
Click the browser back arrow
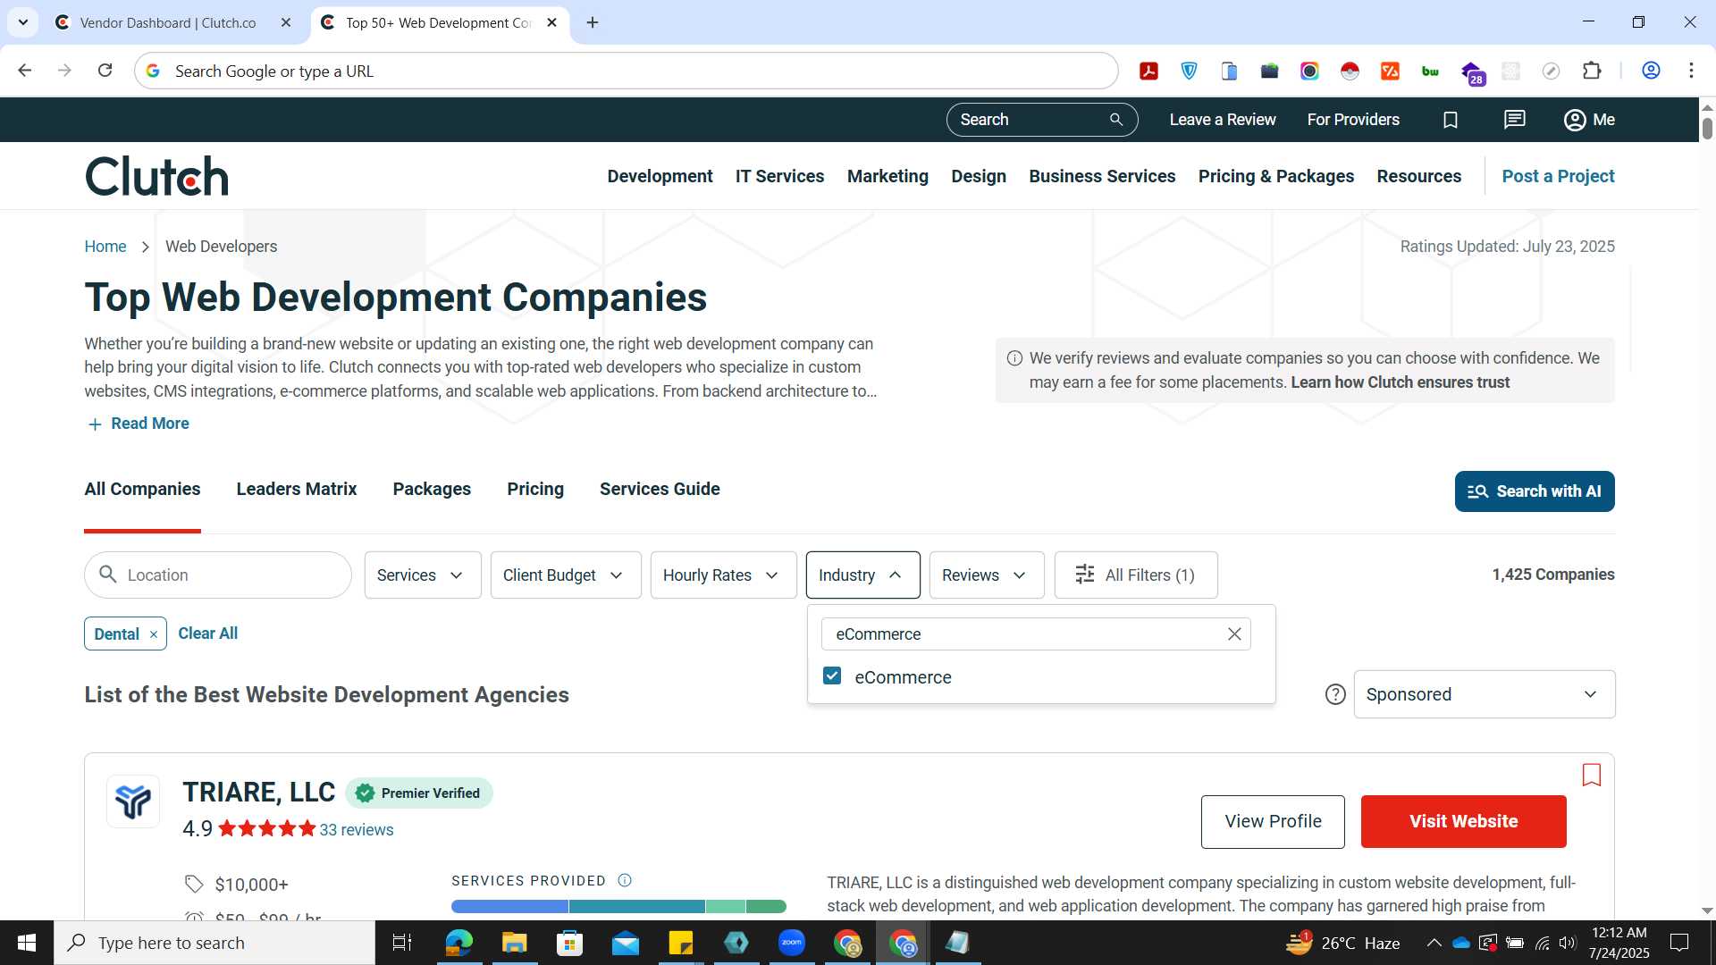(25, 71)
